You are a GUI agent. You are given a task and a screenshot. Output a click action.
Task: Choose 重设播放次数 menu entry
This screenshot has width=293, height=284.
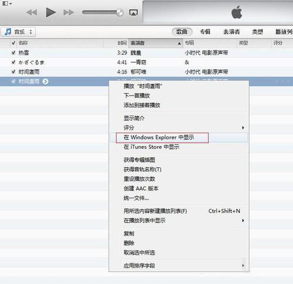(x=179, y=179)
